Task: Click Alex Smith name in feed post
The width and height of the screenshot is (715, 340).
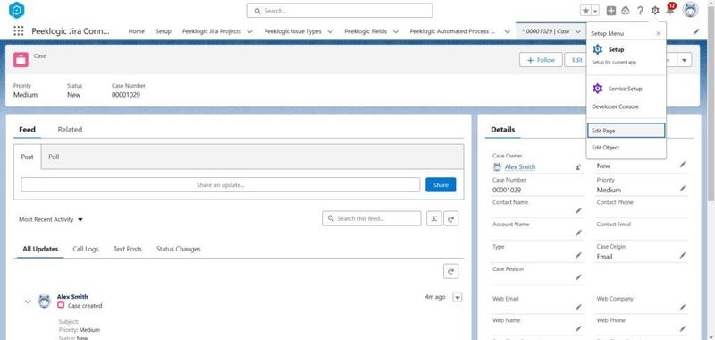Action: 72,297
